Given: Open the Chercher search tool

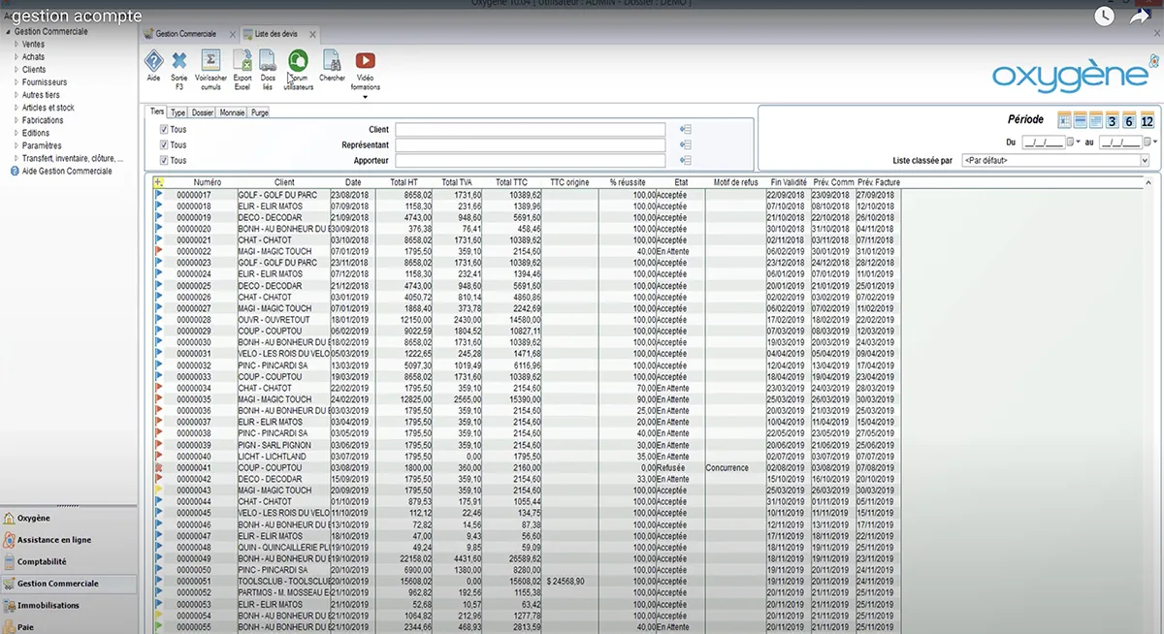Looking at the screenshot, I should click(332, 61).
